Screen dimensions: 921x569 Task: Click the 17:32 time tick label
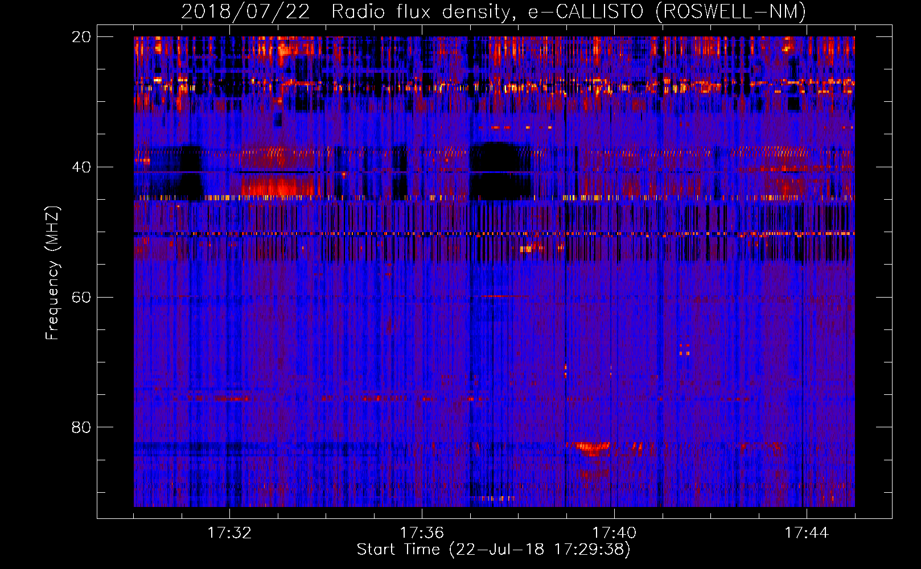click(229, 533)
